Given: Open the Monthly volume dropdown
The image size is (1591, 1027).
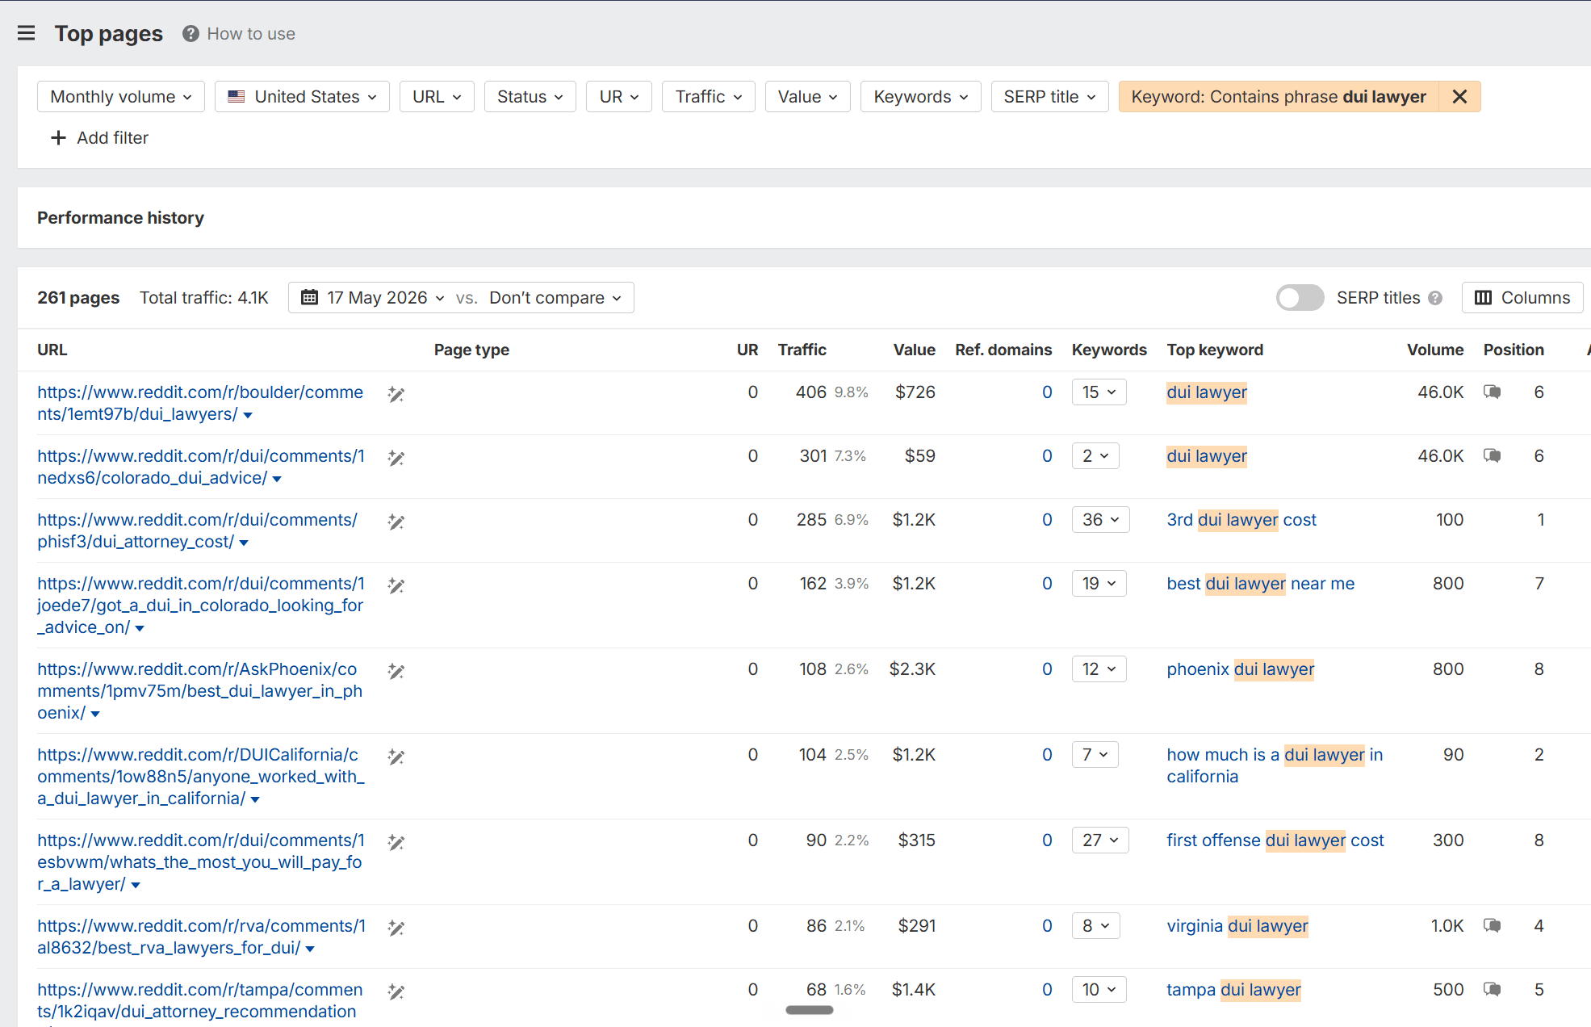Looking at the screenshot, I should pyautogui.click(x=121, y=97).
